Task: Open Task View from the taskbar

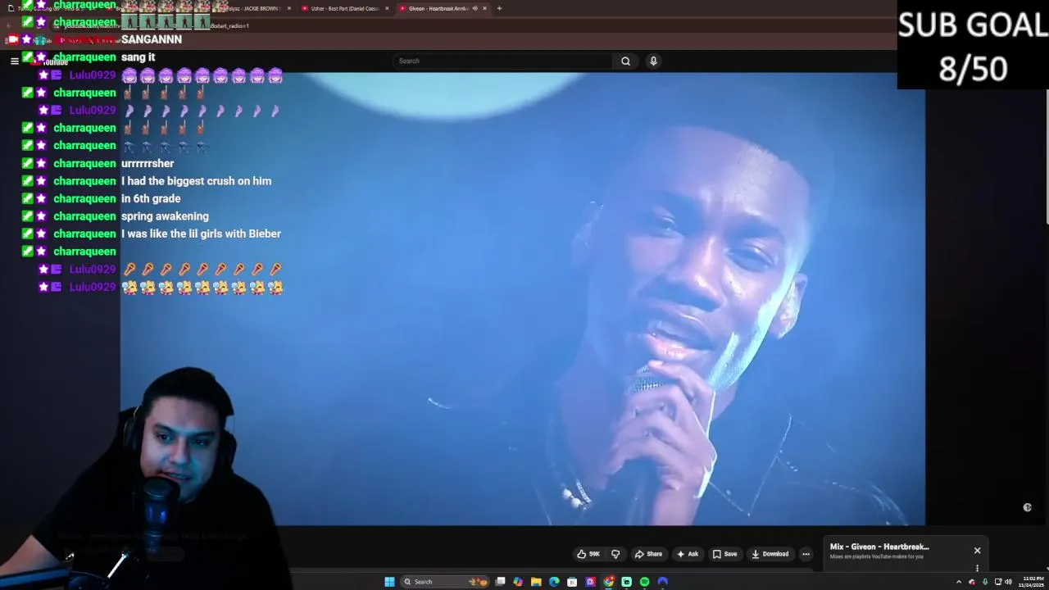Action: (x=500, y=582)
